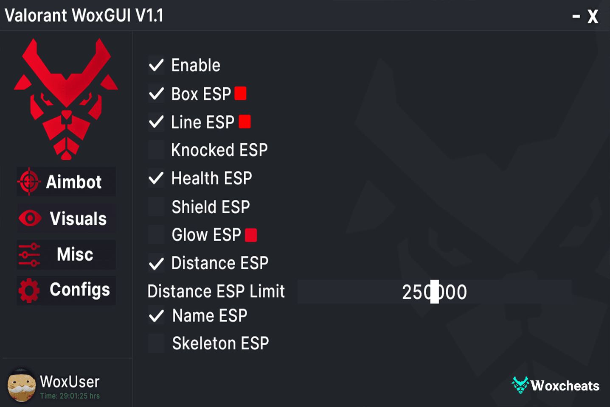Turn on Skeleton ESP checkbox
The image size is (610, 407).
pyautogui.click(x=156, y=343)
